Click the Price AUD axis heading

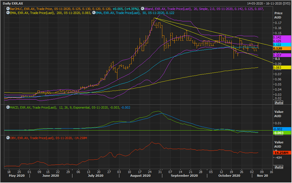[x=278, y=15]
